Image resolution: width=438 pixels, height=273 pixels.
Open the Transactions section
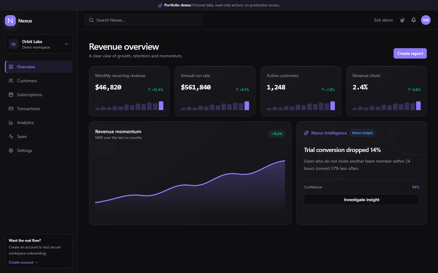click(x=39, y=109)
